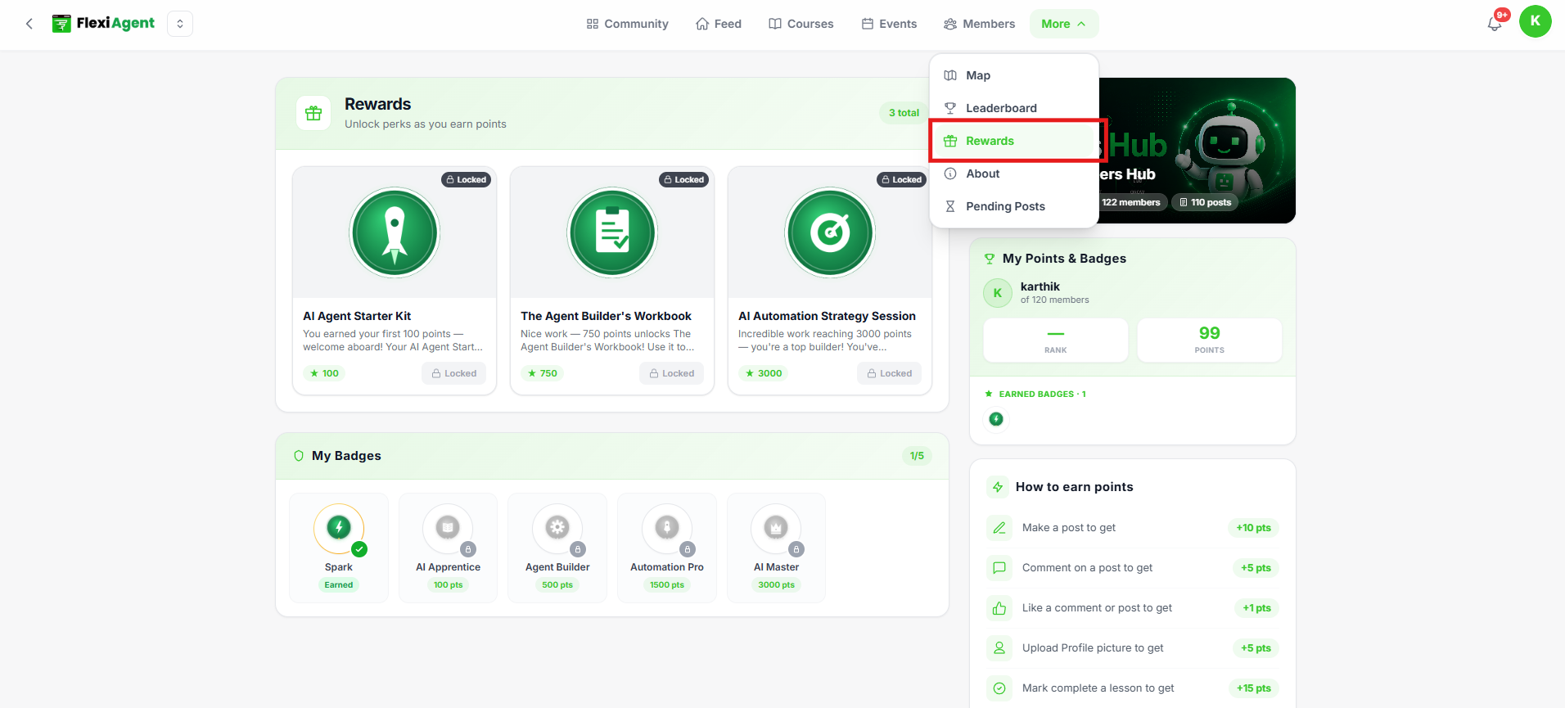Image resolution: width=1565 pixels, height=708 pixels.
Task: Click the 750 star points chip
Action: [543, 373]
